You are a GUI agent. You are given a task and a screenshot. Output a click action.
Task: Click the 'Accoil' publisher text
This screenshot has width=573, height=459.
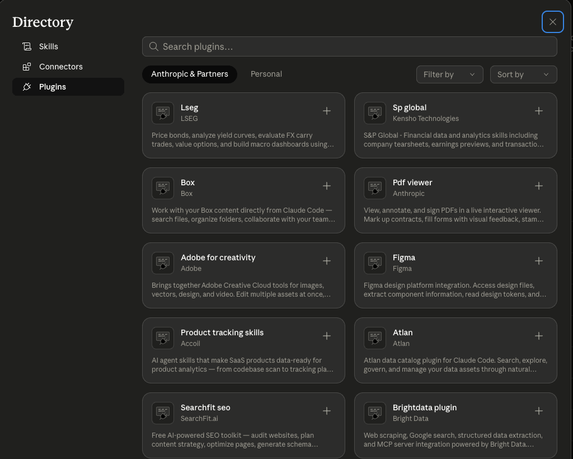(x=190, y=344)
